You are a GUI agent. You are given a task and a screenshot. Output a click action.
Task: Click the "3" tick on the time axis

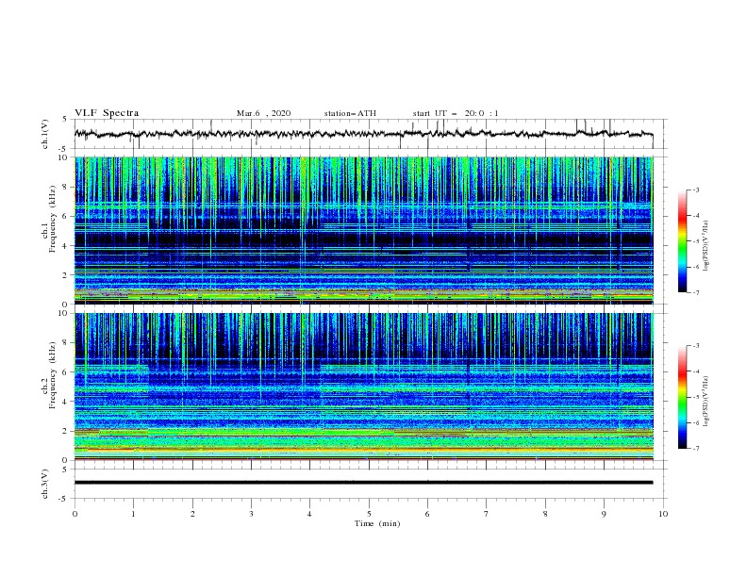tap(251, 514)
